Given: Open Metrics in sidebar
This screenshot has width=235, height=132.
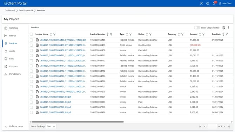Looking at the screenshot, I should (x=15, y=36).
